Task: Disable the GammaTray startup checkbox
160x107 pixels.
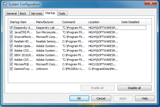Action: click(11, 69)
